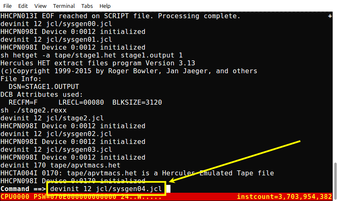Click the vertical scrollbar thumb on right edge

tap(335, 178)
